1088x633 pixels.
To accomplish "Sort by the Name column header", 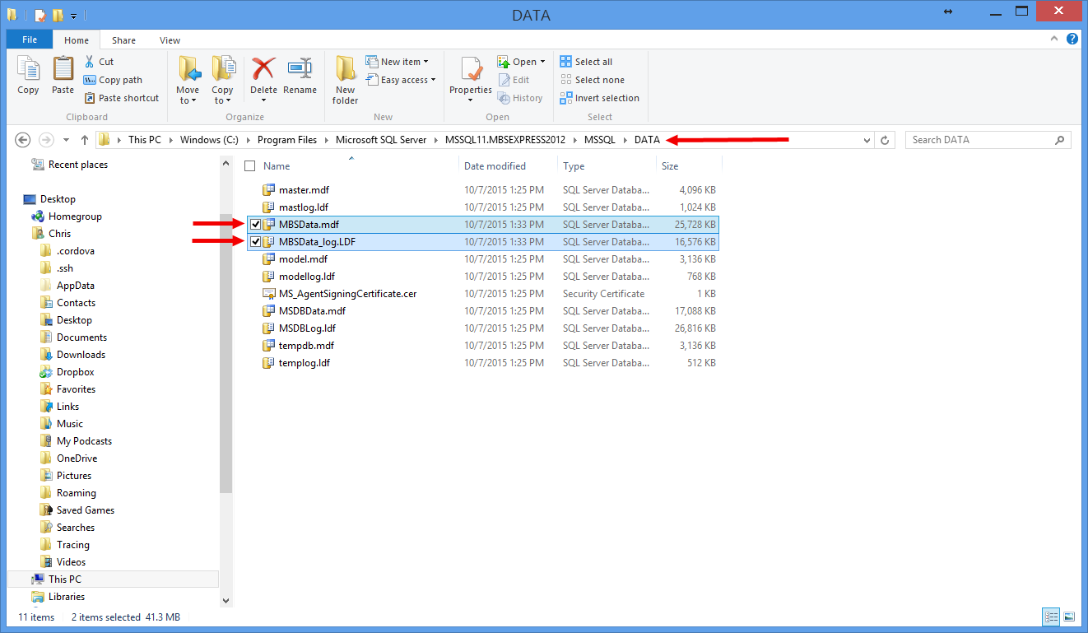I will coord(277,166).
